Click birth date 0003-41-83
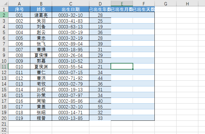This screenshot has height=134, width=205. (x=71, y=21)
